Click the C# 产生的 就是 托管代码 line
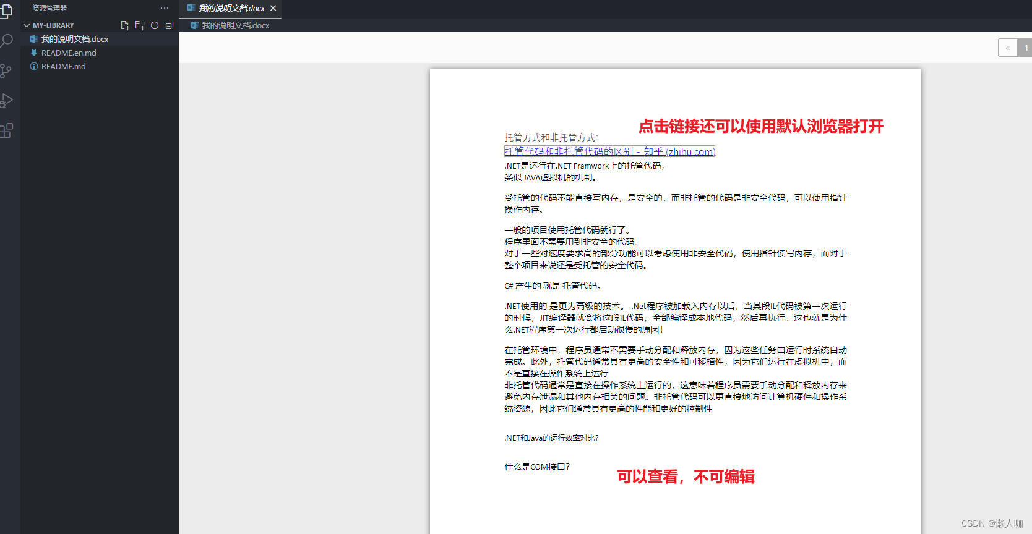The height and width of the screenshot is (534, 1032). pyautogui.click(x=553, y=286)
